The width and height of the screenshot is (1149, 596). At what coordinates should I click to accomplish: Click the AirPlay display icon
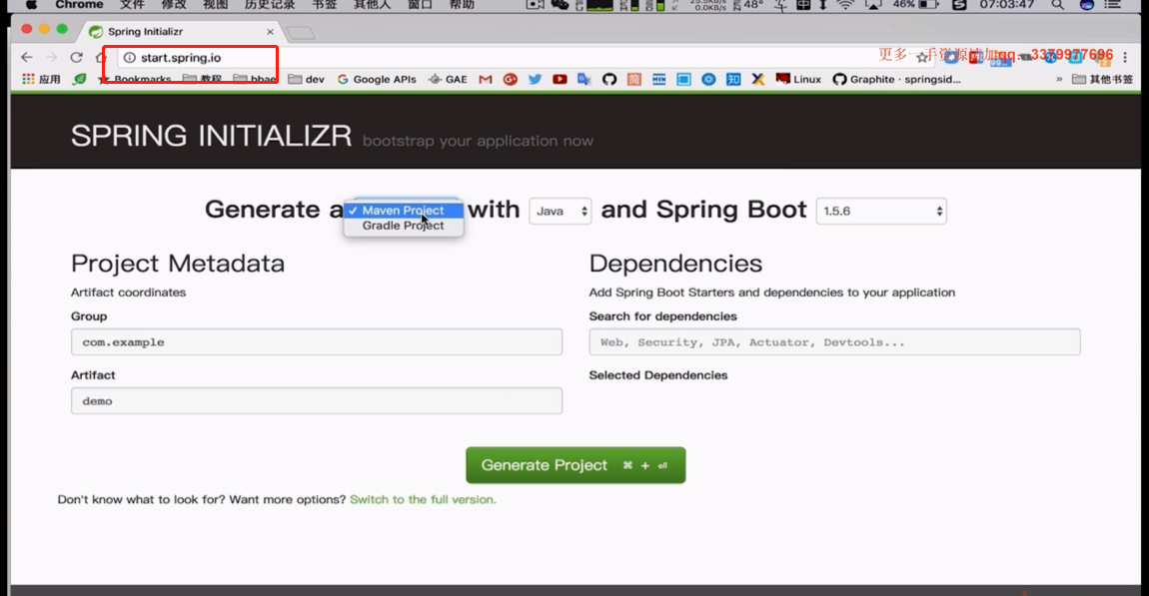pyautogui.click(x=873, y=4)
